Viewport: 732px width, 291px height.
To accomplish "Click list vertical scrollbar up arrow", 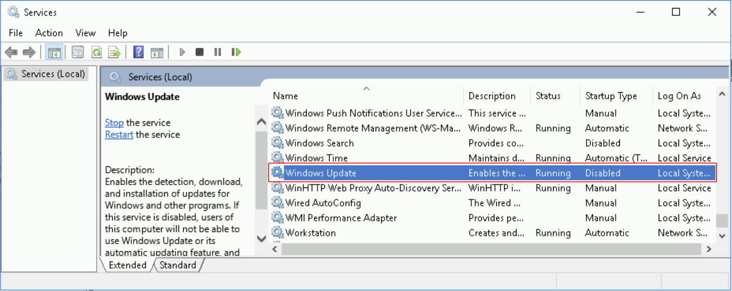I will click(722, 94).
